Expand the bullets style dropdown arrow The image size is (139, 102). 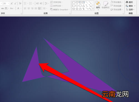(28, 4)
